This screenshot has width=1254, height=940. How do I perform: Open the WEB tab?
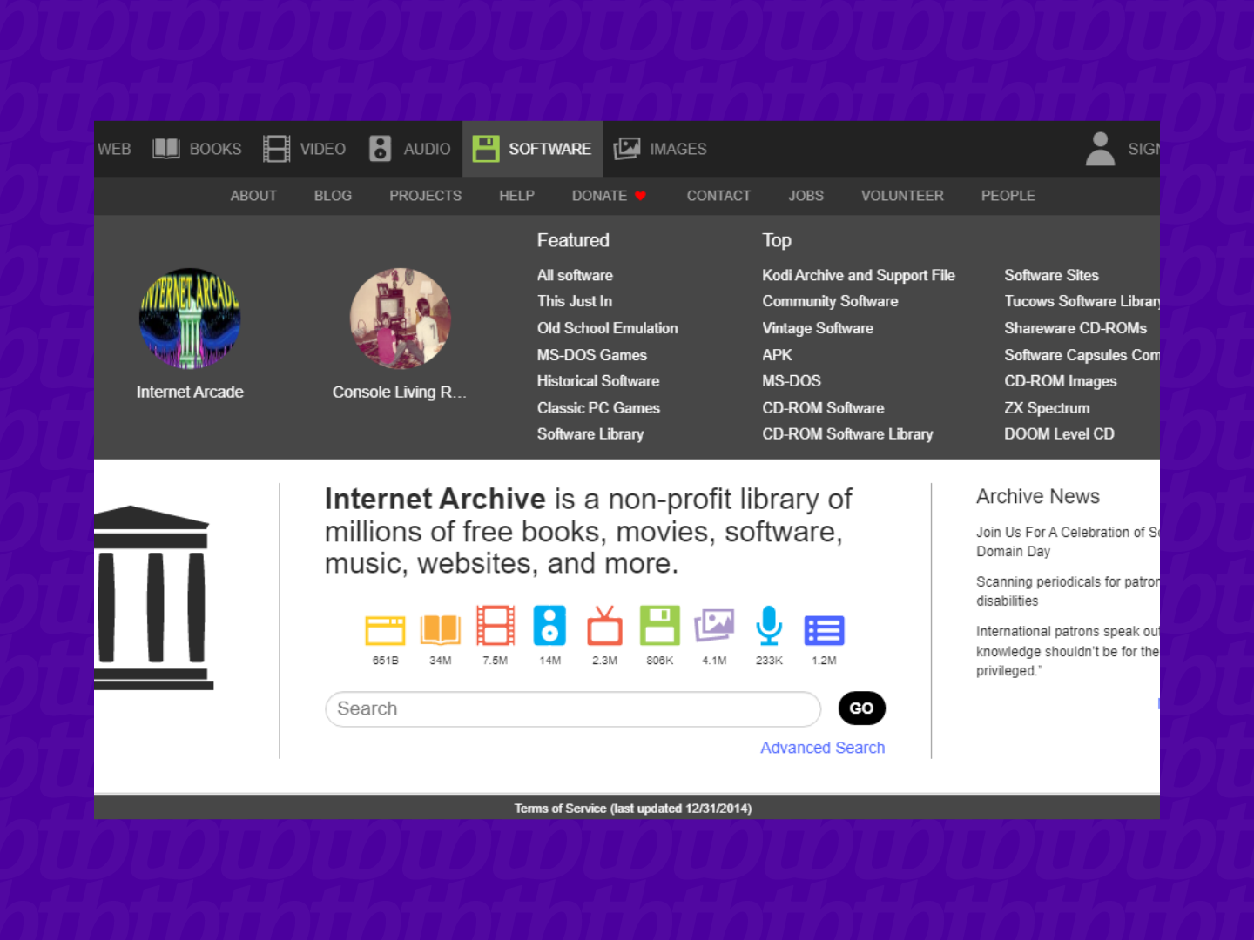pyautogui.click(x=114, y=149)
